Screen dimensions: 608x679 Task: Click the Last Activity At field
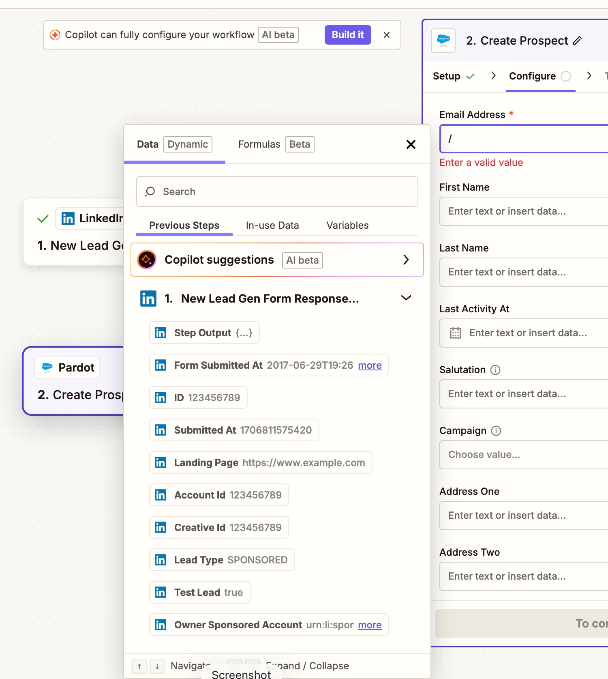(x=524, y=333)
